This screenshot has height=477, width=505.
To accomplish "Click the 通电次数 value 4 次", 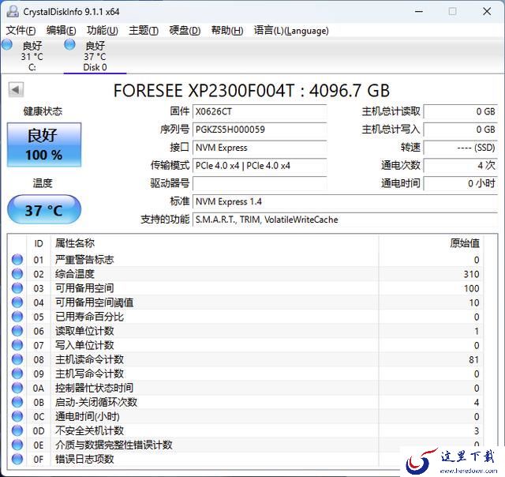I will click(x=461, y=166).
